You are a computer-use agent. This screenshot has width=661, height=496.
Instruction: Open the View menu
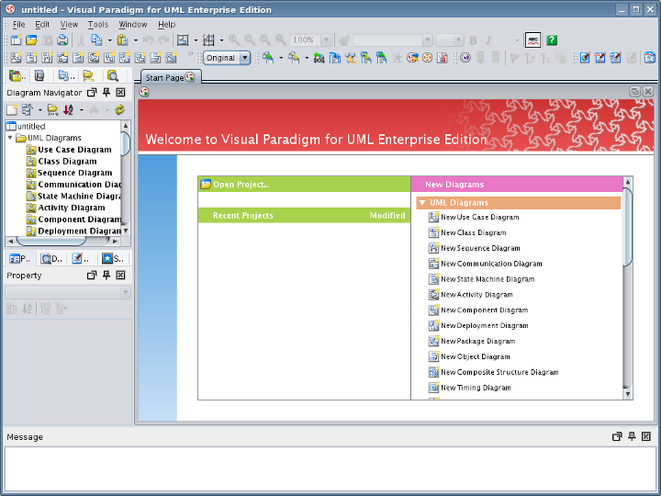[x=69, y=25]
